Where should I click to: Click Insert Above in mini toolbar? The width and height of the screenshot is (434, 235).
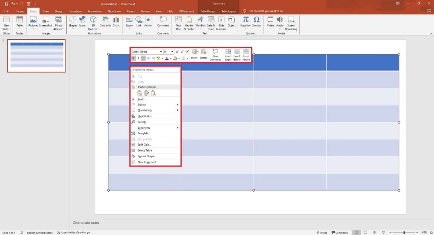pos(246,55)
